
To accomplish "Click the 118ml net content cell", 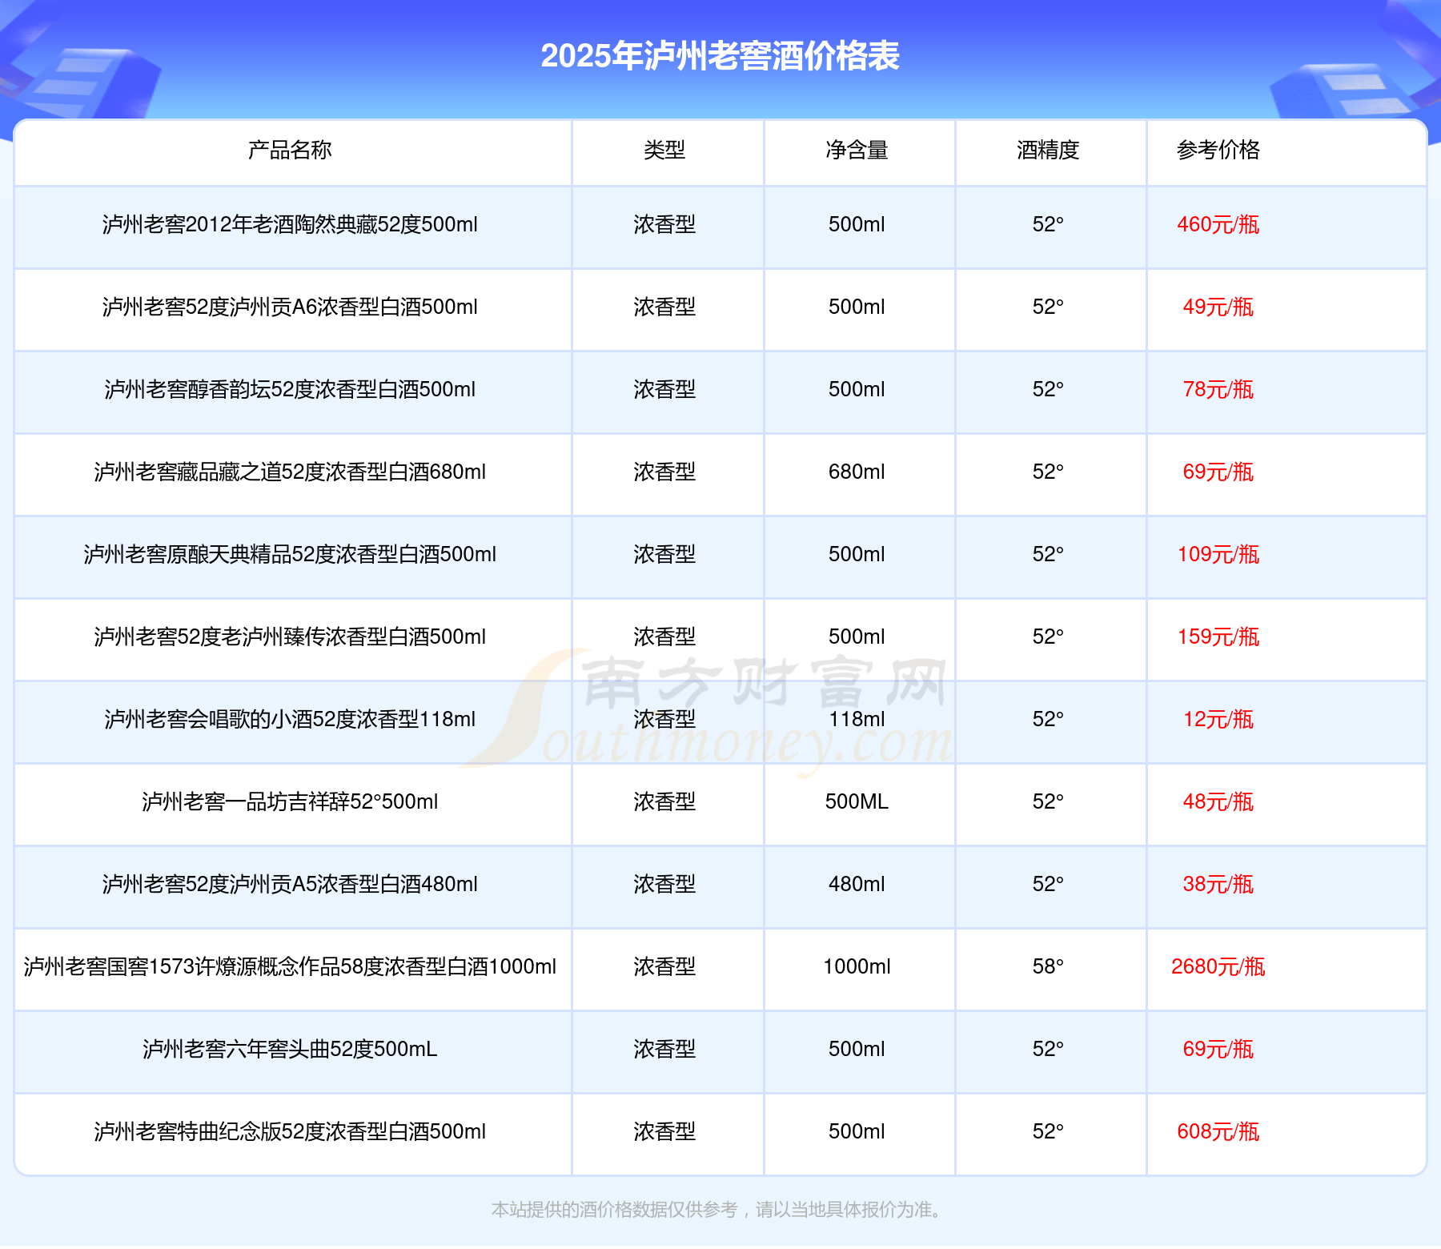I will 857,720.
